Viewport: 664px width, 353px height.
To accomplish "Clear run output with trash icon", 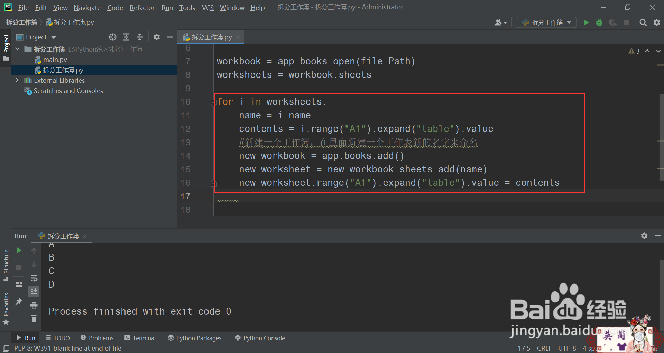I will (x=34, y=318).
